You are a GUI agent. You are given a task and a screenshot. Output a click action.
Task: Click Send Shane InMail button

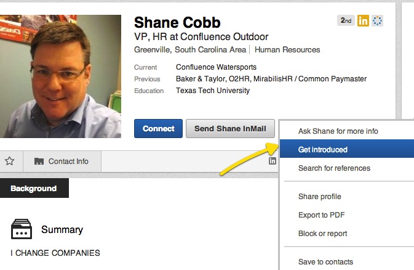pyautogui.click(x=230, y=129)
